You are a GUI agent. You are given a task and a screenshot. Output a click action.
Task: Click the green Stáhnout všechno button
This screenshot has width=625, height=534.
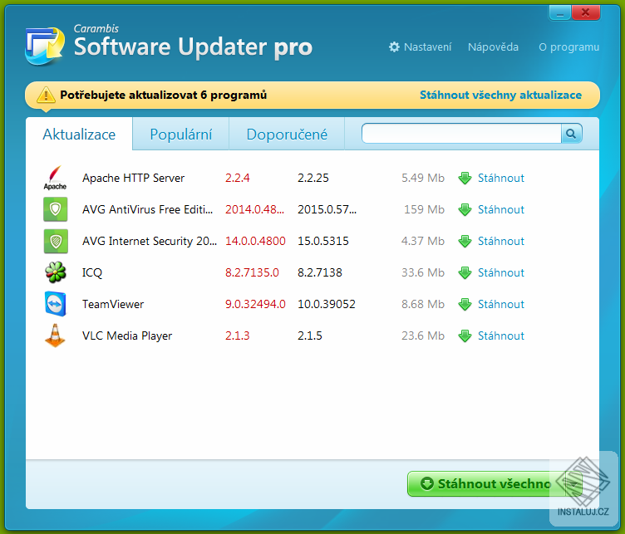[485, 484]
